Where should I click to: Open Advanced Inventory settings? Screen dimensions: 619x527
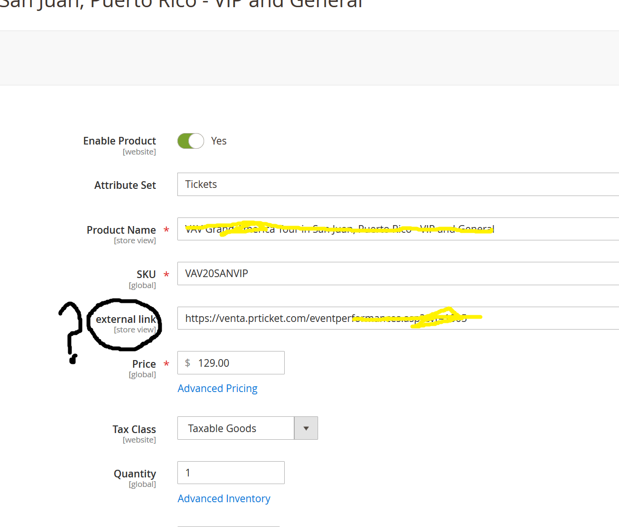click(224, 498)
